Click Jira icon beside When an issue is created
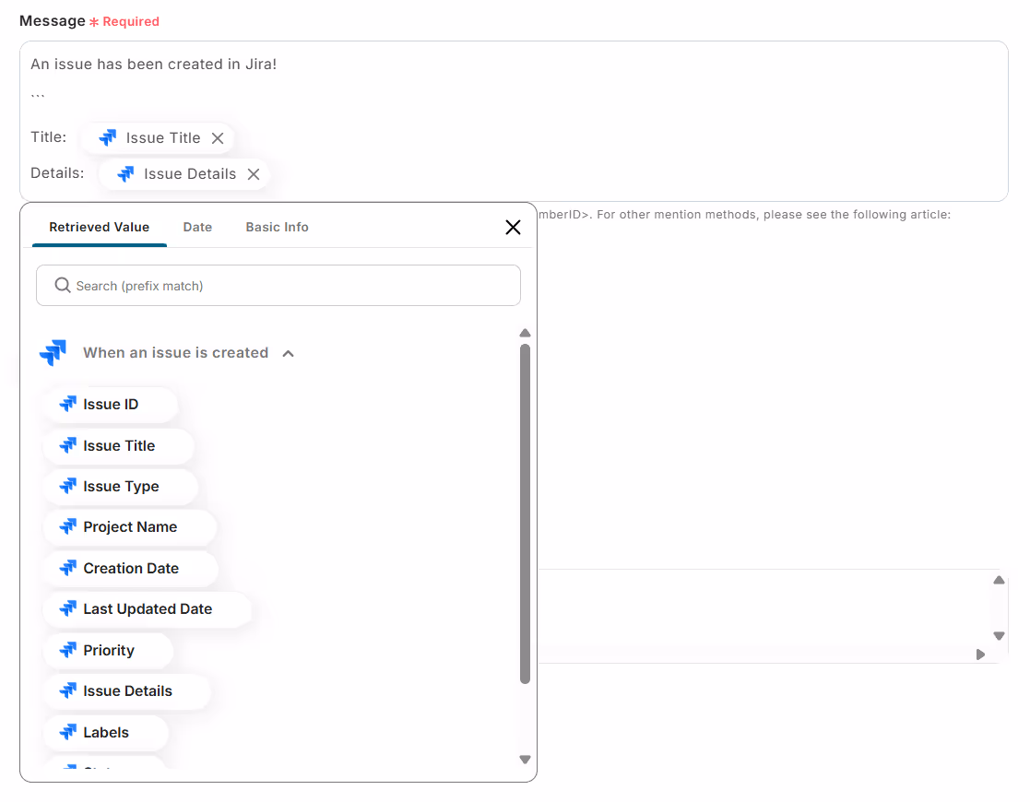 [x=53, y=353]
